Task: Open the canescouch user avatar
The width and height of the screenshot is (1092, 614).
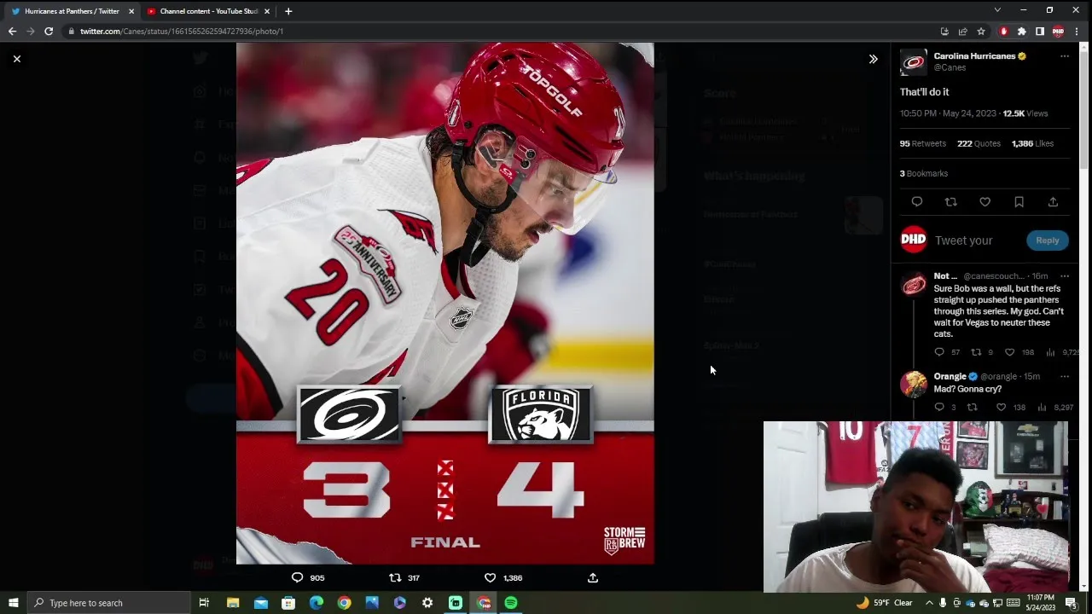Action: pyautogui.click(x=914, y=285)
